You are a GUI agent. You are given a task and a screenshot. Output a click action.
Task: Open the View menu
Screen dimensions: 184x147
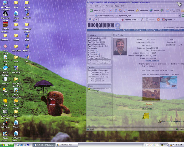point(102,6)
